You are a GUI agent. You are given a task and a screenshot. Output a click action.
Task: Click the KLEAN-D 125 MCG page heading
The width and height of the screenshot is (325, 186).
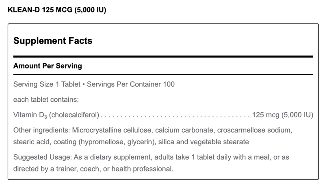tap(57, 10)
